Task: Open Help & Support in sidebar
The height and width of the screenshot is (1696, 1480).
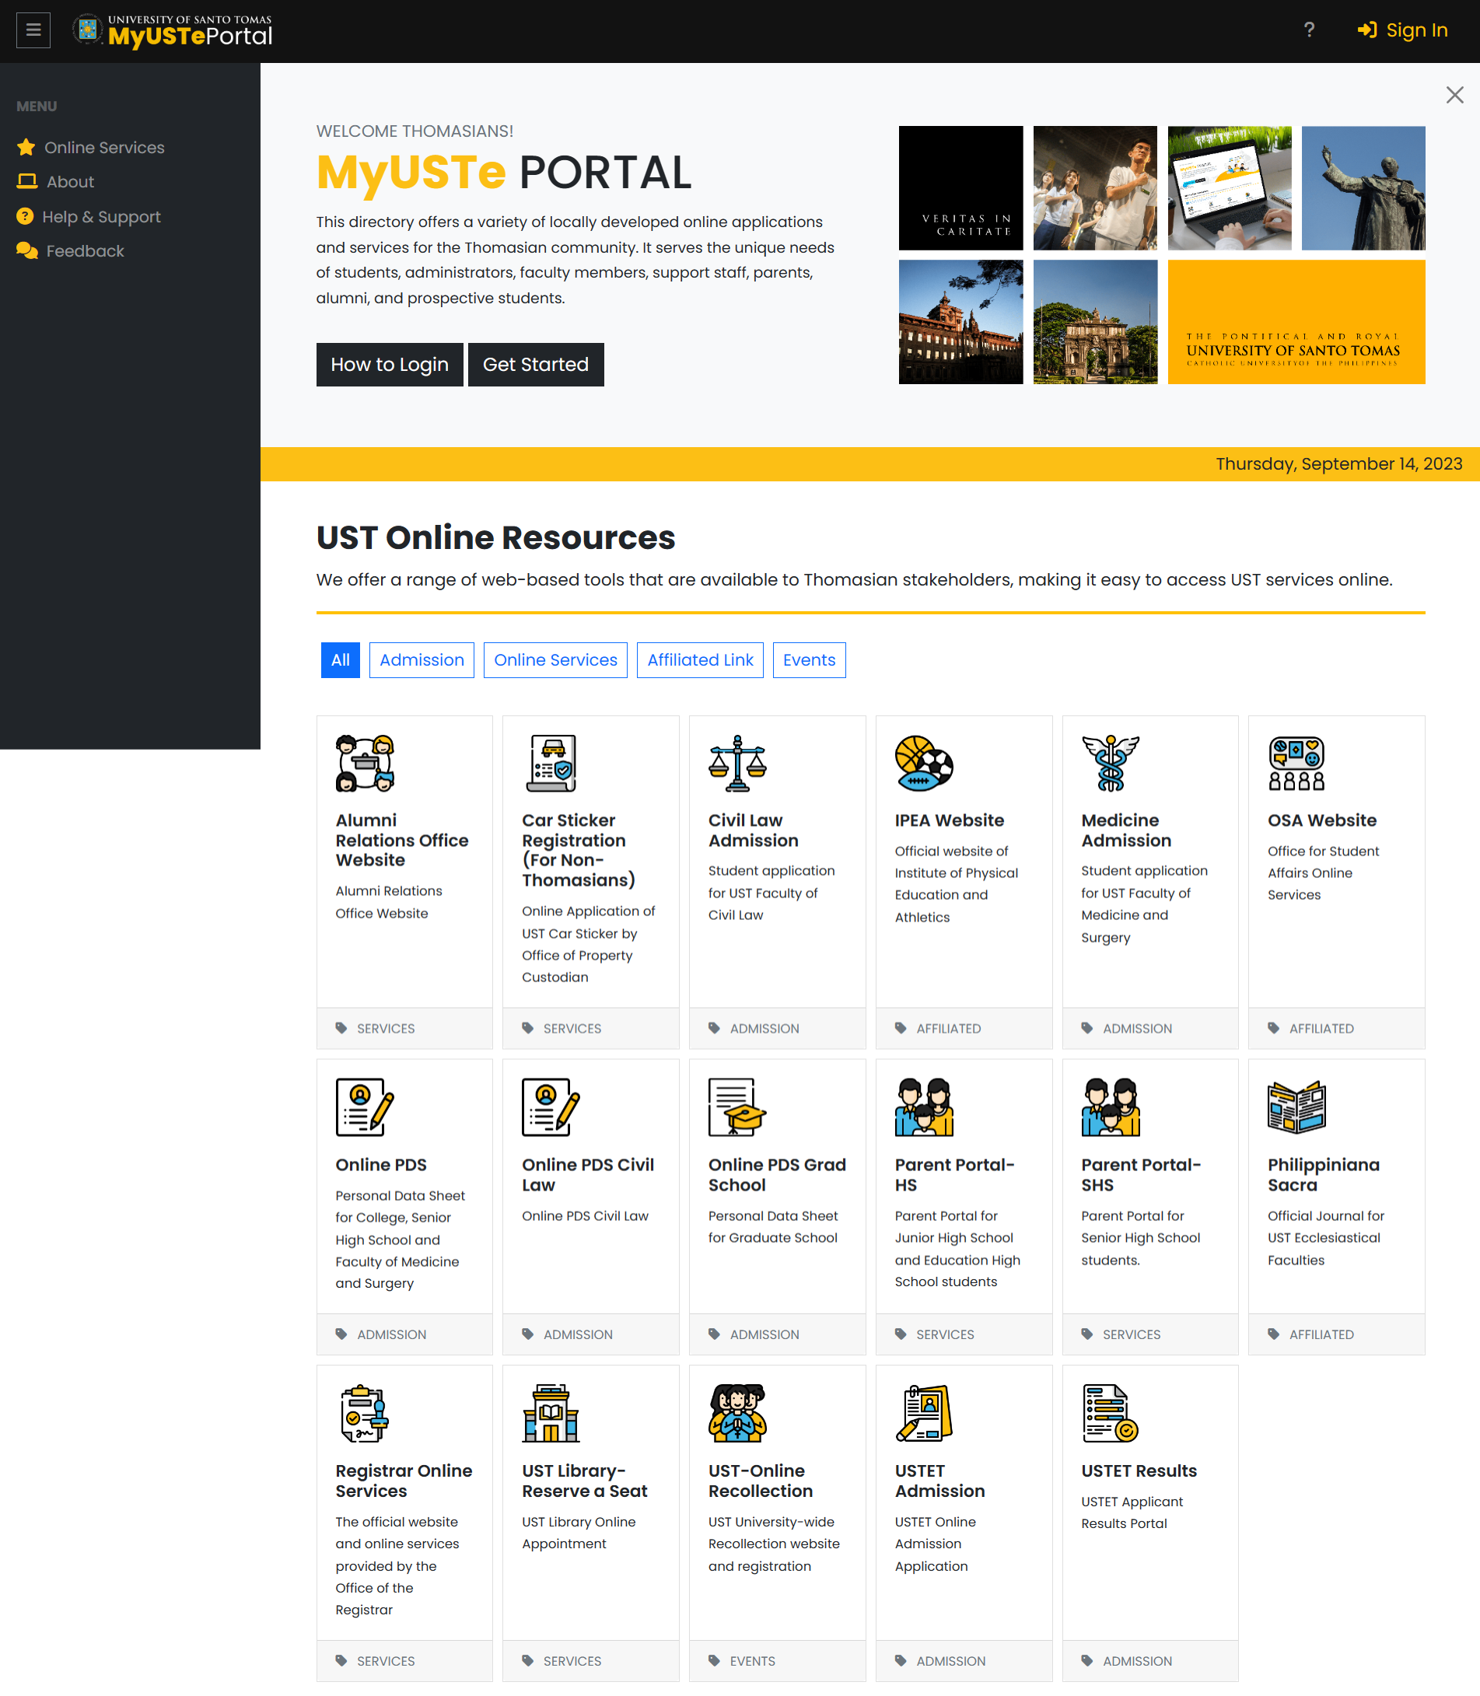Action: tap(89, 216)
